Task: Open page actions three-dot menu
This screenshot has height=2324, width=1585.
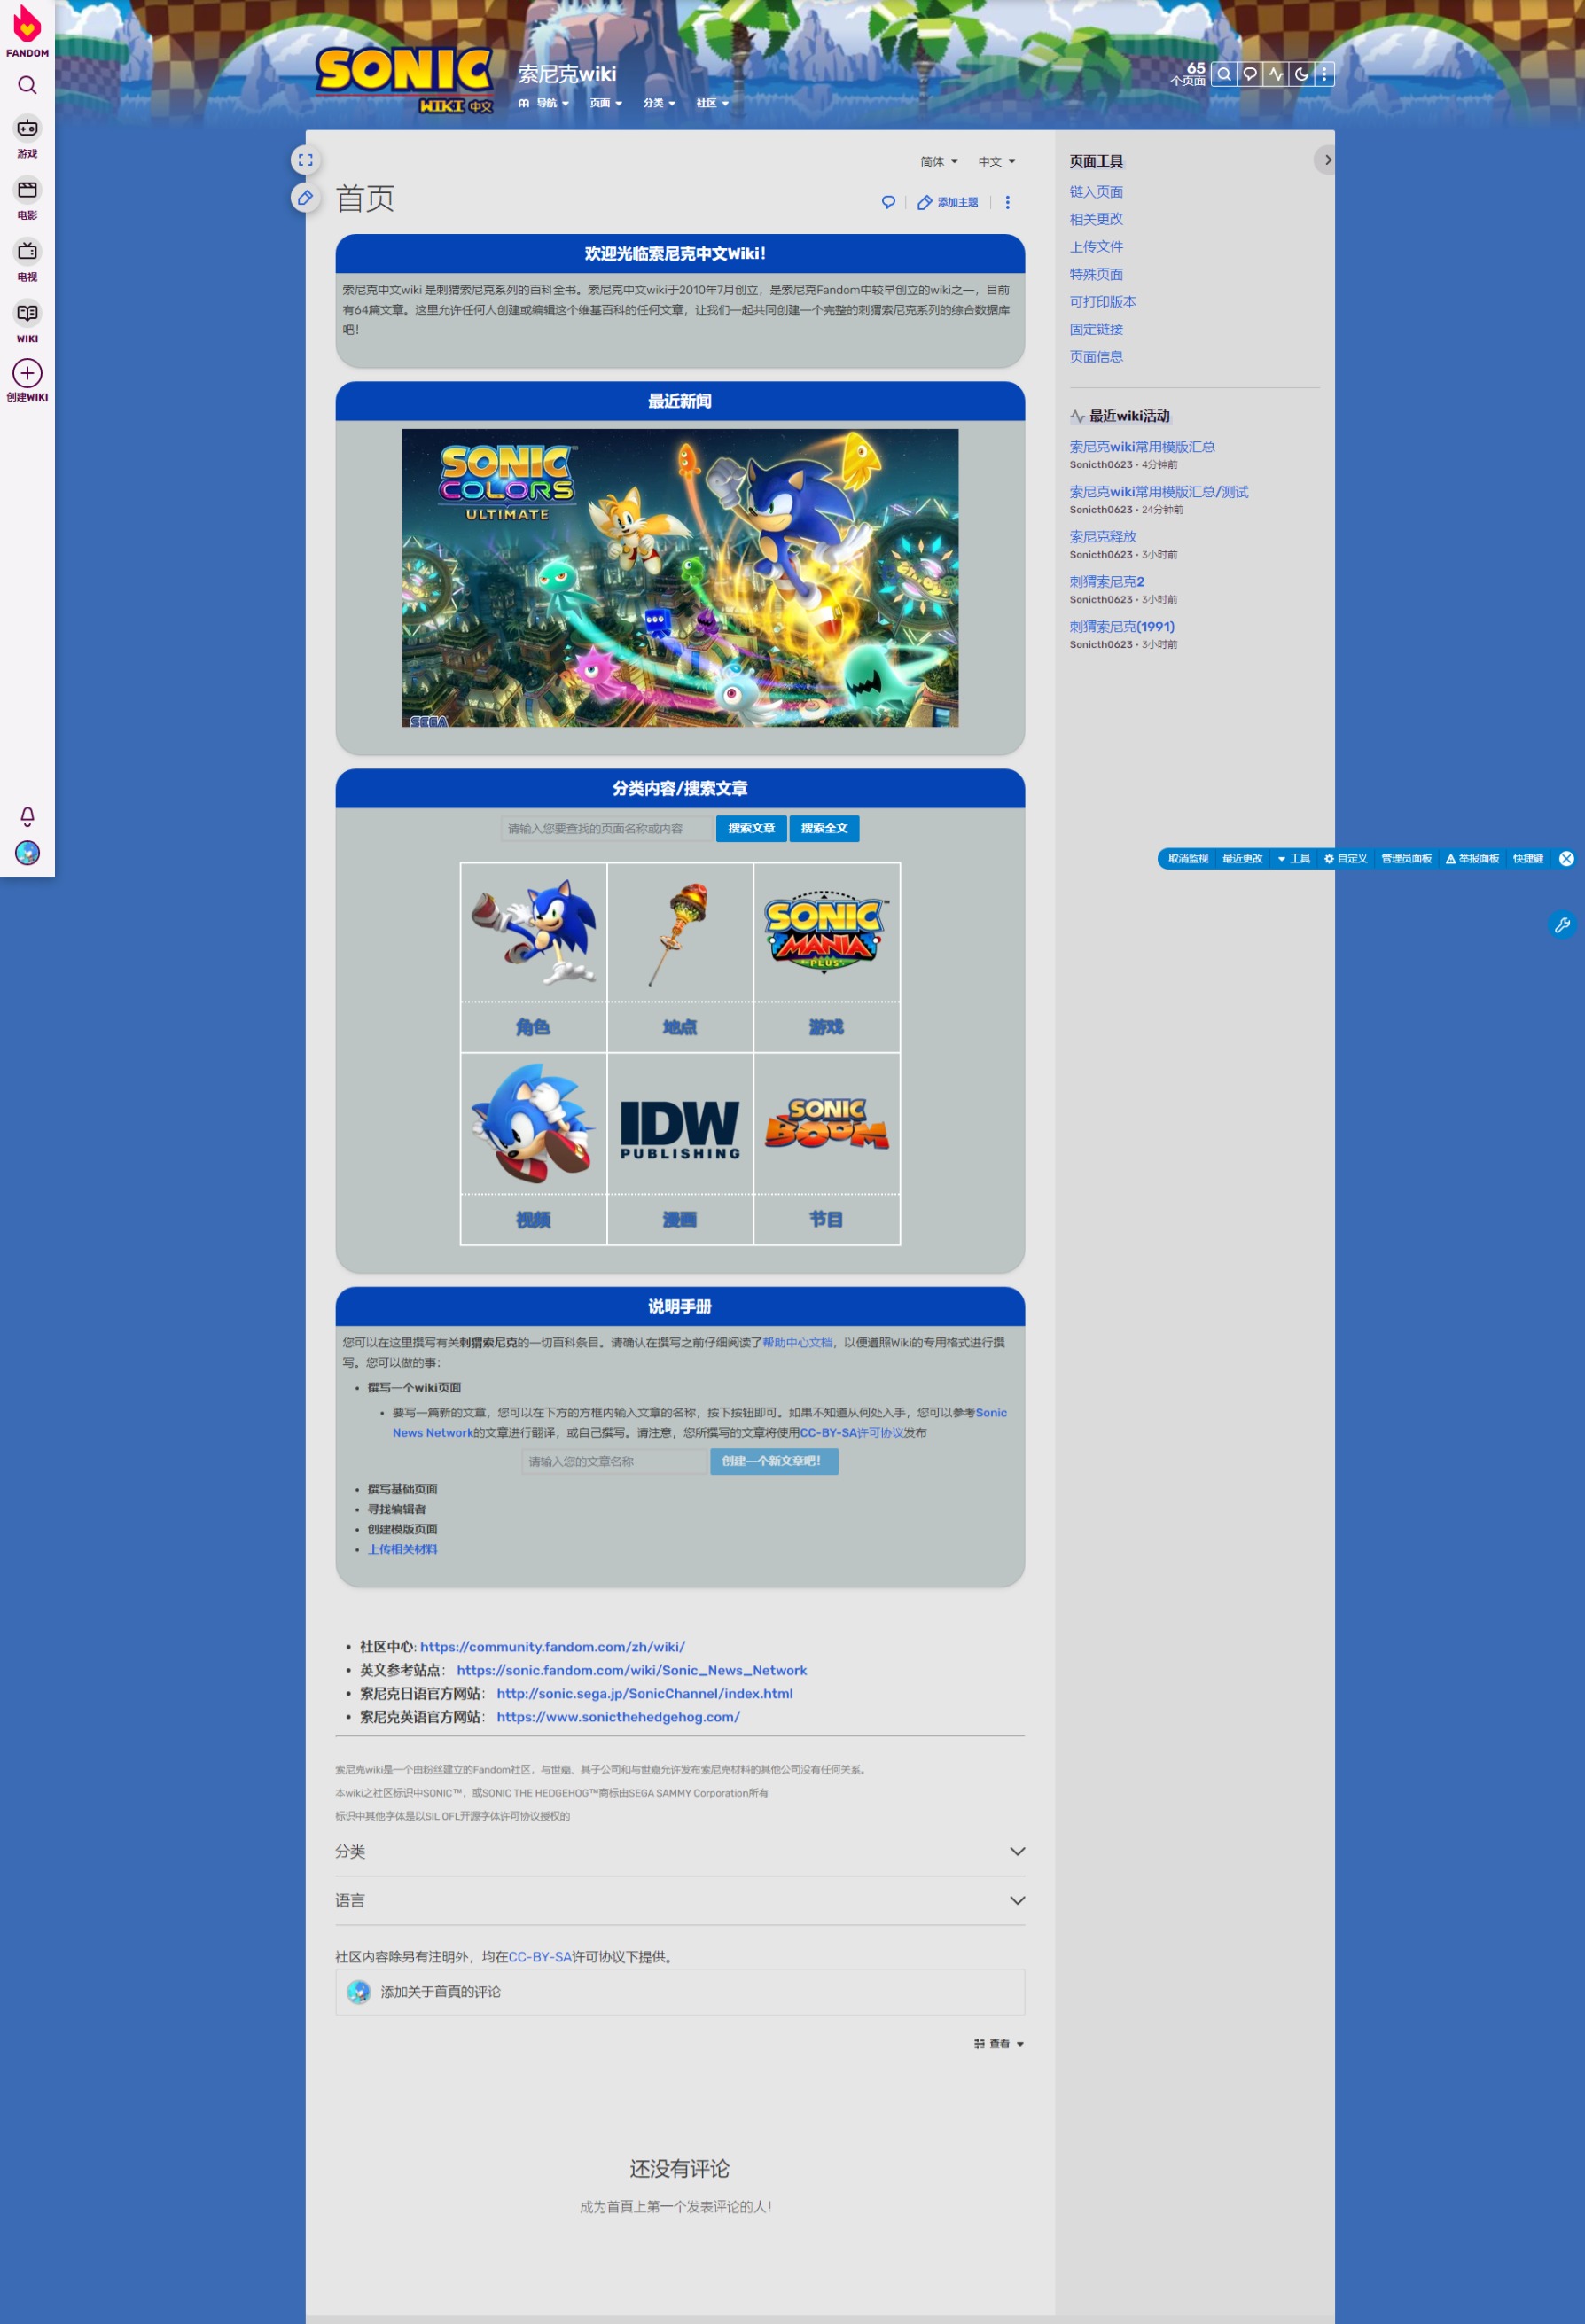Action: pyautogui.click(x=1007, y=202)
